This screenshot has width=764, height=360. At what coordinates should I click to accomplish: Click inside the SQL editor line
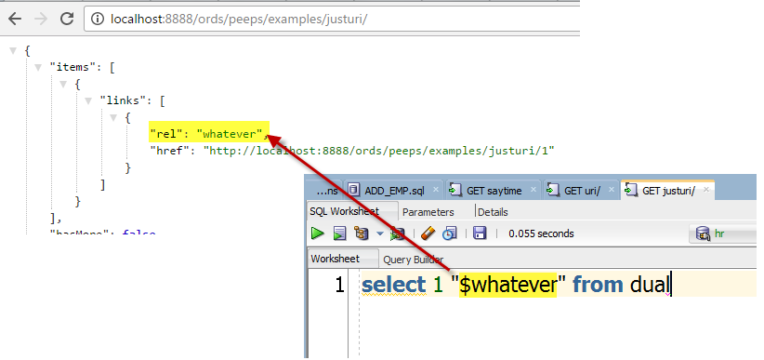(x=556, y=285)
